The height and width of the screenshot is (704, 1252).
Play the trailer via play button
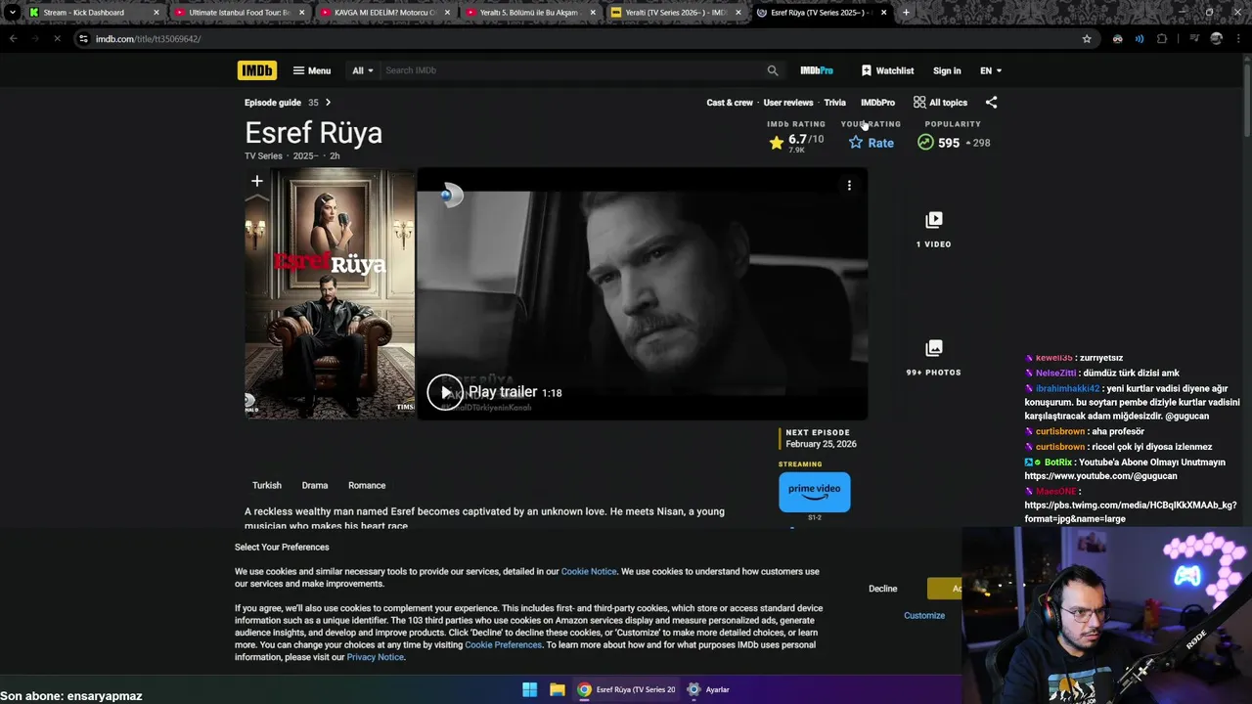pyautogui.click(x=445, y=392)
